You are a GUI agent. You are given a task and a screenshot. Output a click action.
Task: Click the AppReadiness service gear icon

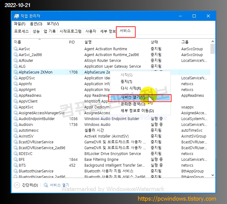(16, 95)
